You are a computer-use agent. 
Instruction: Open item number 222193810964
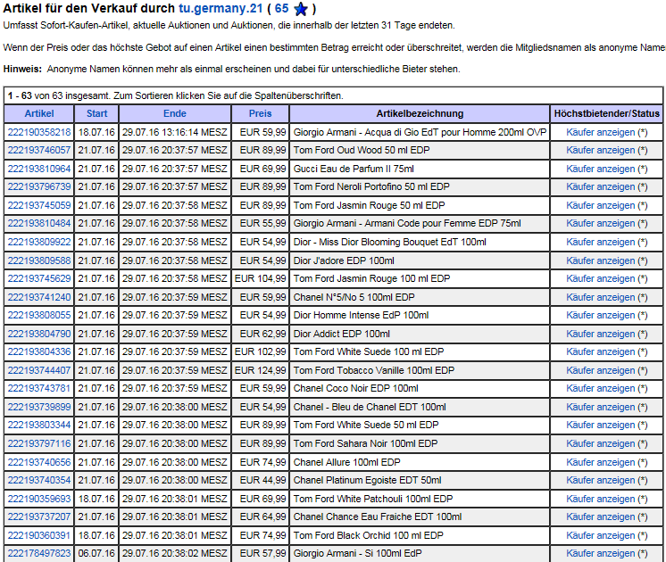(x=39, y=169)
